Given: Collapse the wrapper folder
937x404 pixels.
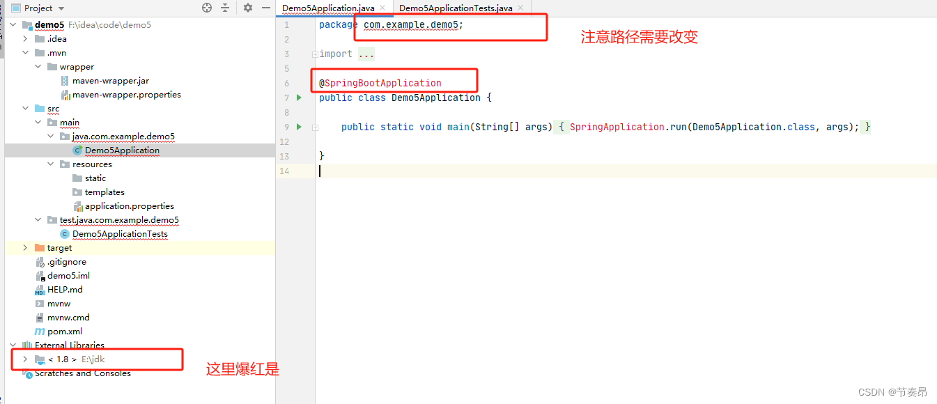Looking at the screenshot, I should pyautogui.click(x=38, y=67).
